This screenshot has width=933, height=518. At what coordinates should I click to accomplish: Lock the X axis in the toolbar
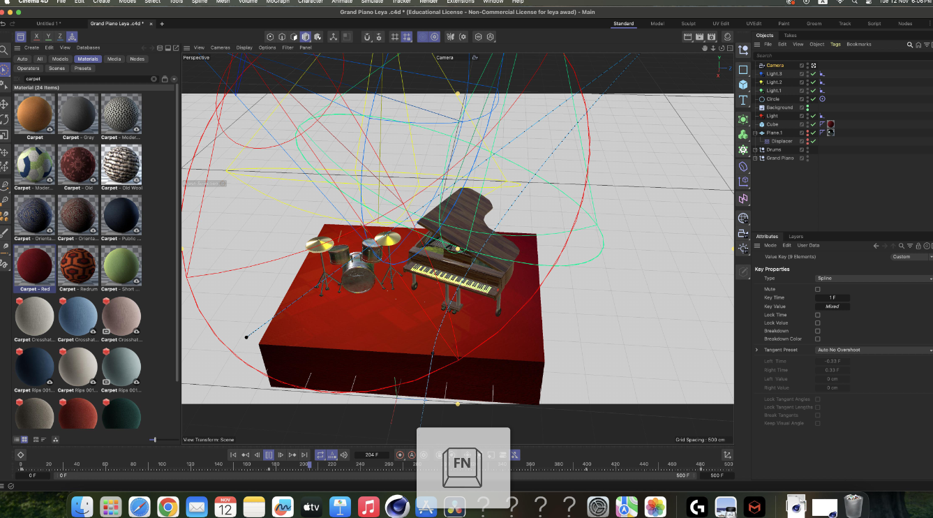(37, 36)
